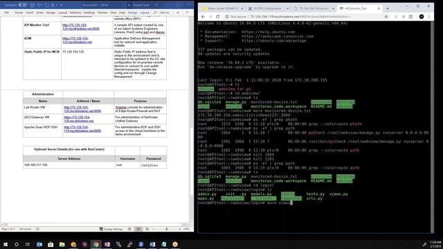This screenshot has width=443, height=249.
Task: Close the API_Monitor_Tool browser tab
Action: coord(379,8)
